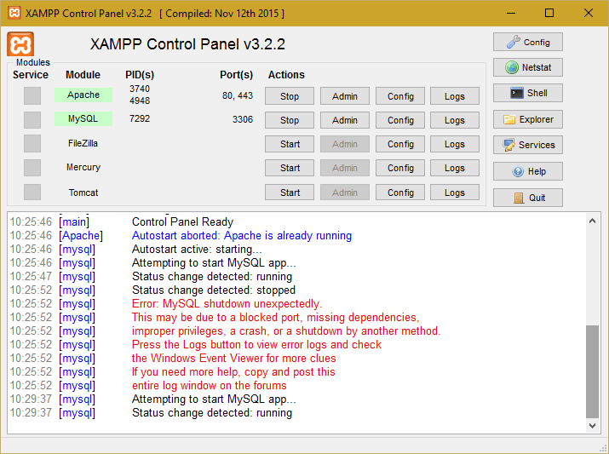609x454 pixels.
Task: Click the XAMPP orange logo icon
Action: pos(21,45)
